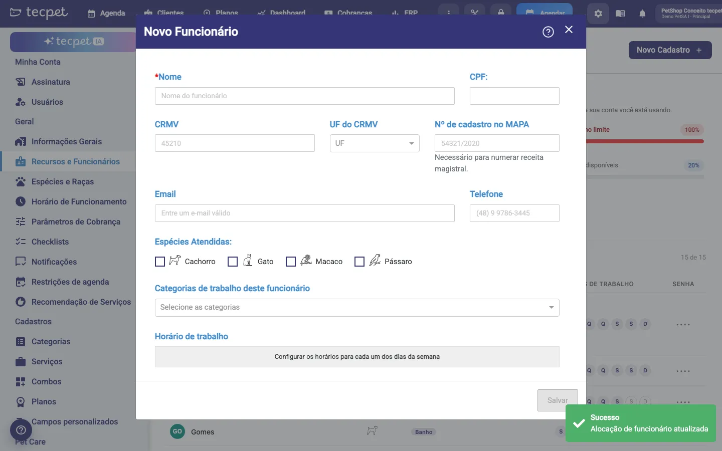This screenshot has width=722, height=451.
Task: Check the Macaco species checkbox
Action: 291,262
